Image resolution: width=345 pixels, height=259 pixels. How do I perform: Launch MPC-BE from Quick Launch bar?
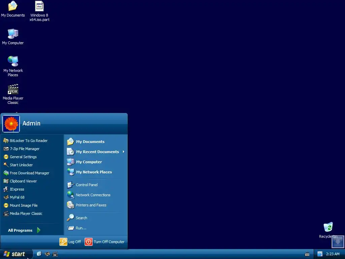point(55,254)
